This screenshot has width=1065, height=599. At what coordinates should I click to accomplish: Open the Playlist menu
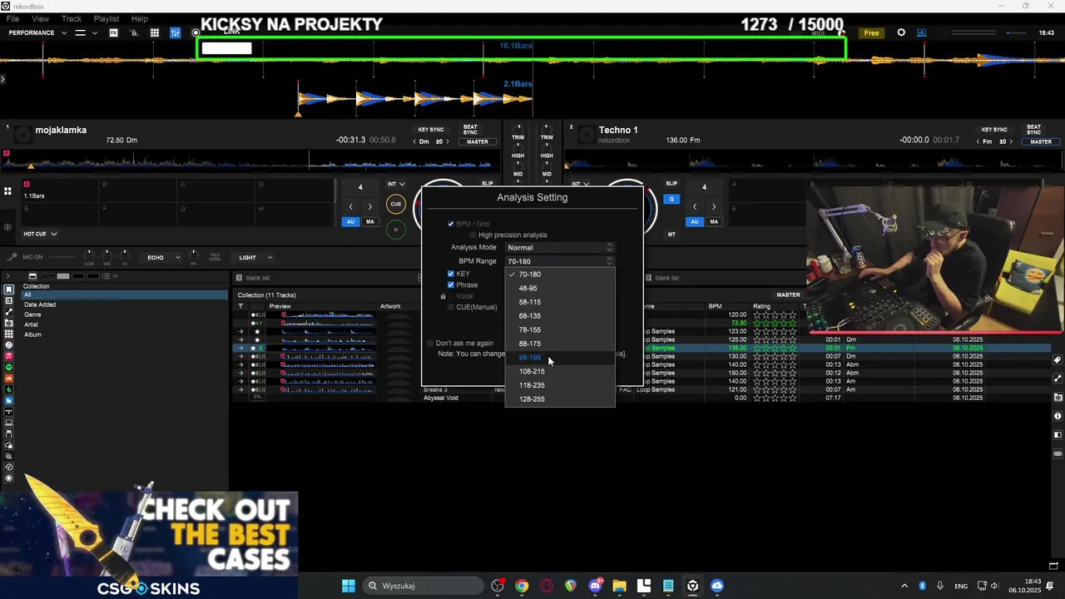pos(106,18)
